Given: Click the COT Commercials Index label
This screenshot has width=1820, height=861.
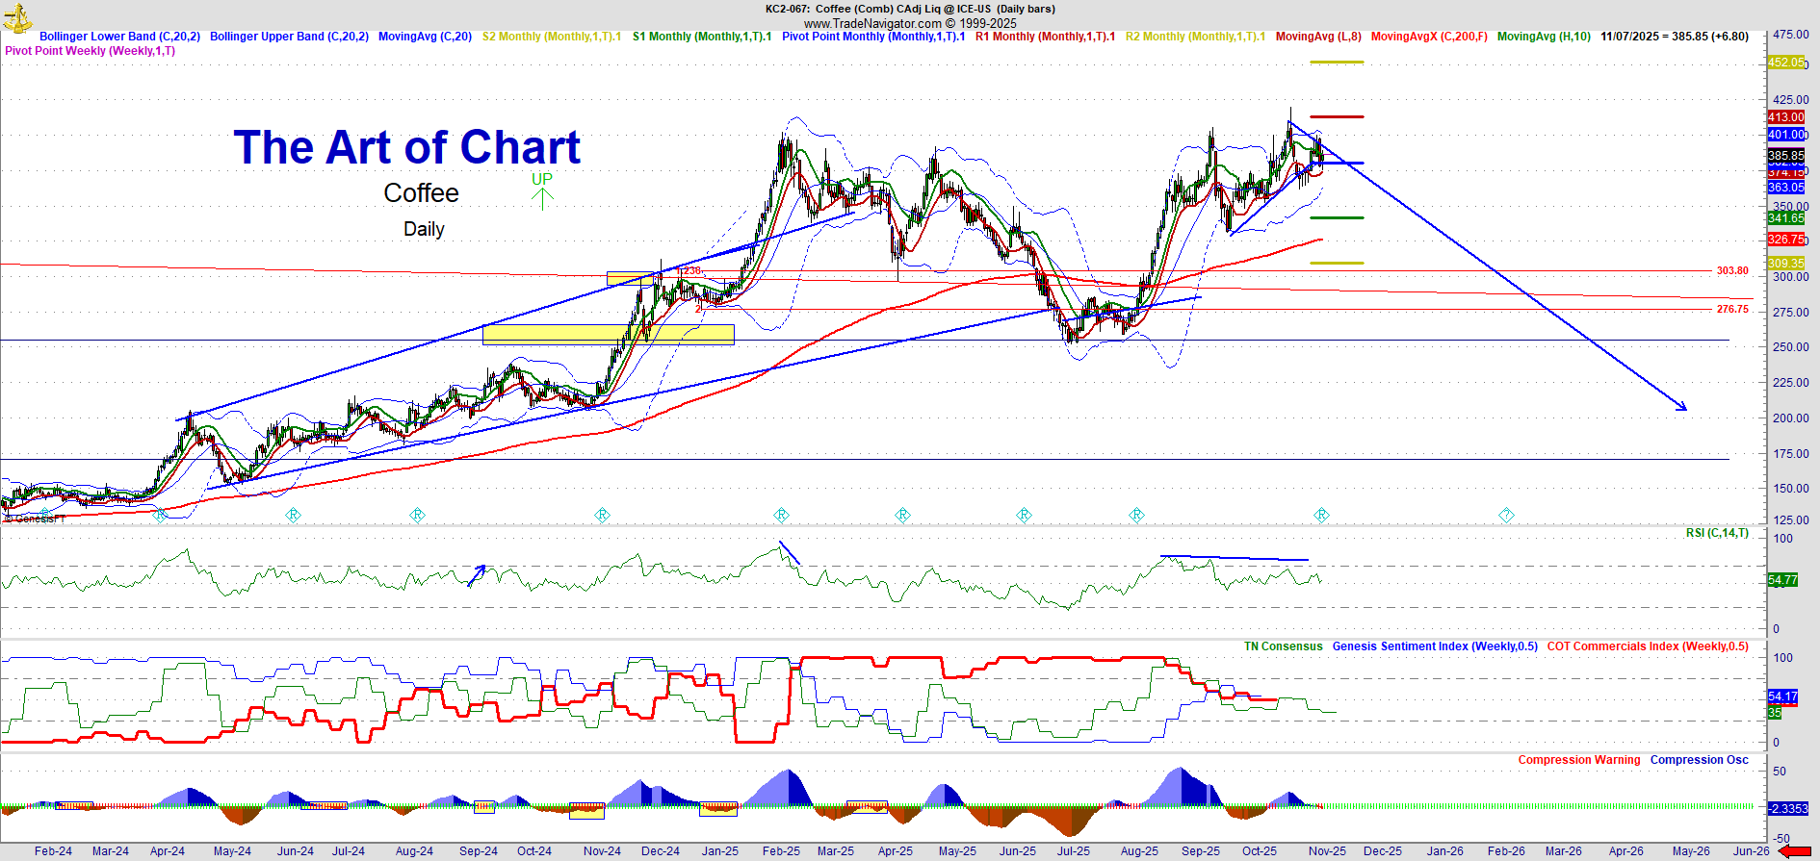Looking at the screenshot, I should click(x=1647, y=646).
